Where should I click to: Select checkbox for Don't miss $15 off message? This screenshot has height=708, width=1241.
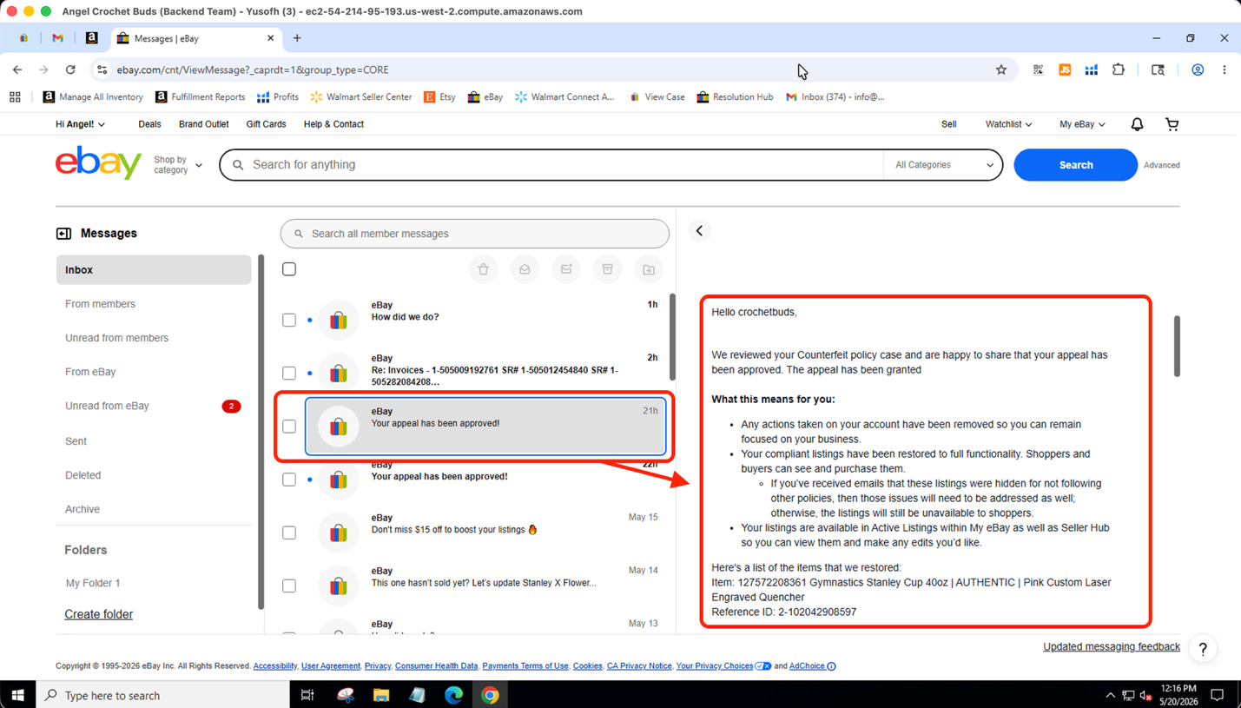289,533
